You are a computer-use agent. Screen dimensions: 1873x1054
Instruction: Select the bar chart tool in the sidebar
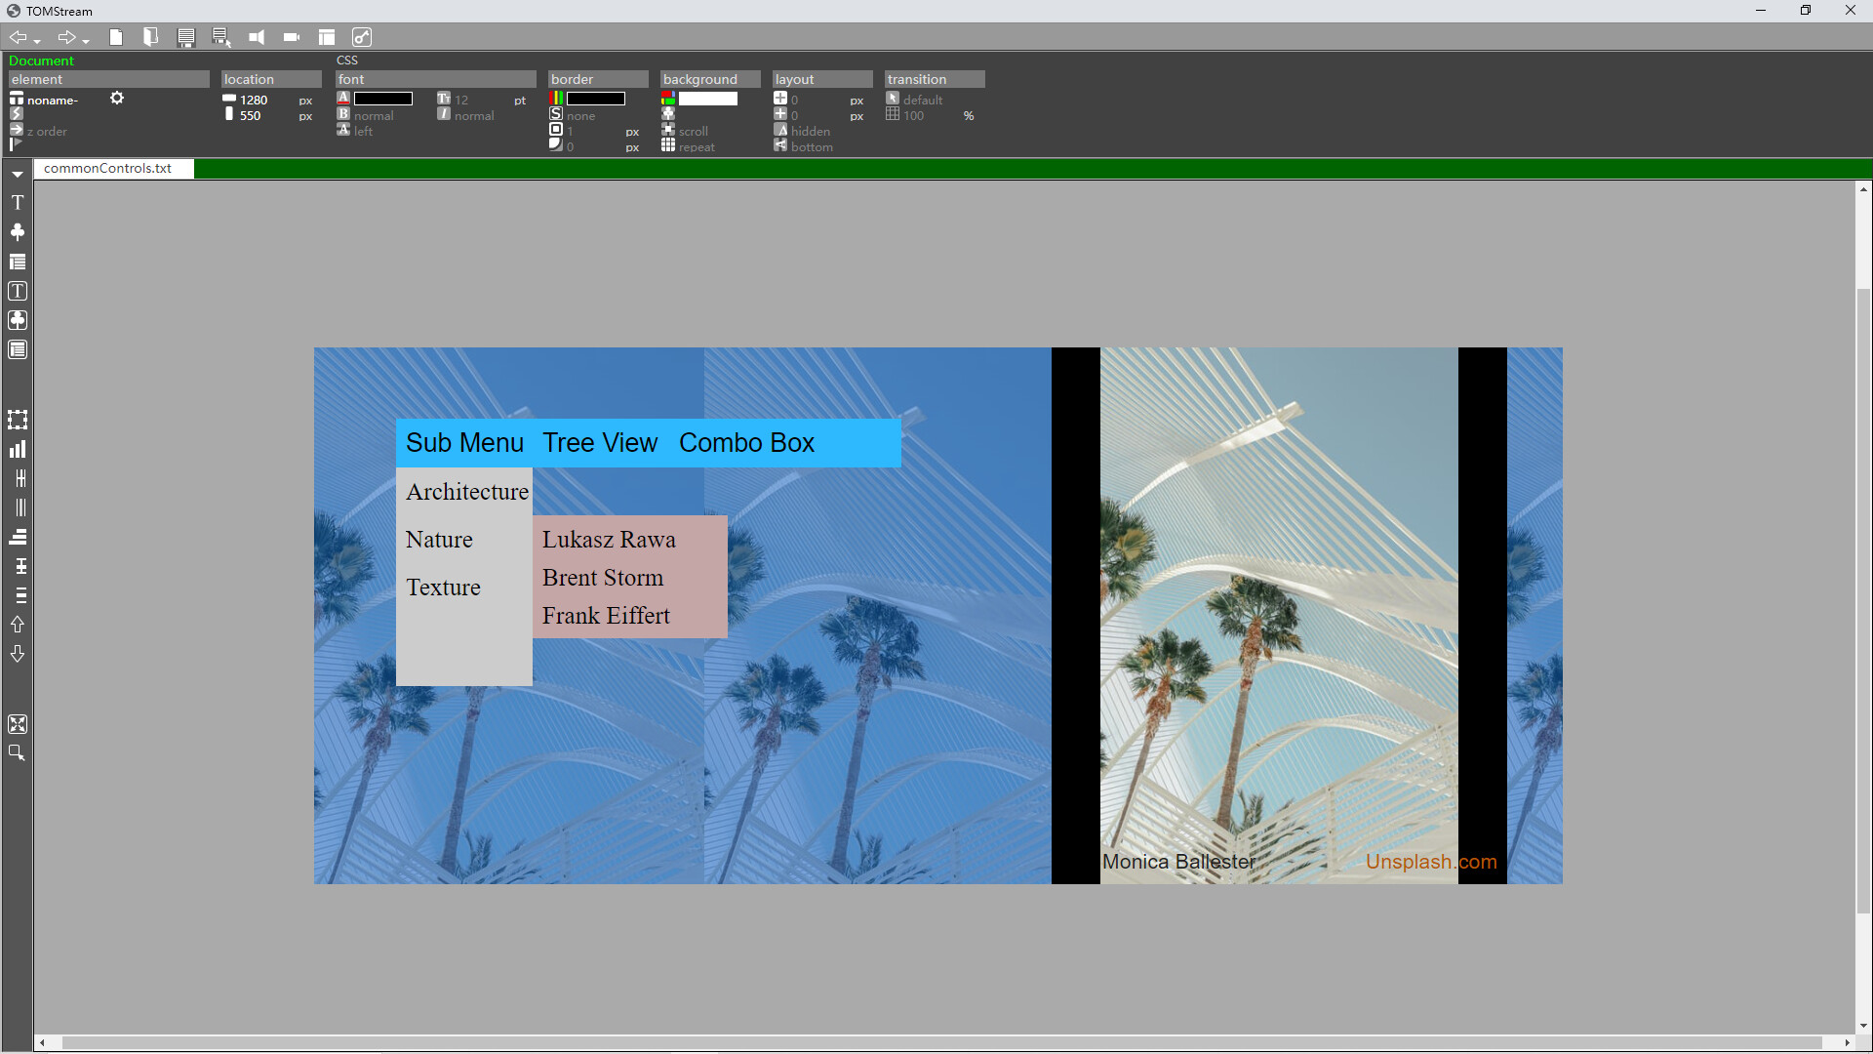click(17, 449)
